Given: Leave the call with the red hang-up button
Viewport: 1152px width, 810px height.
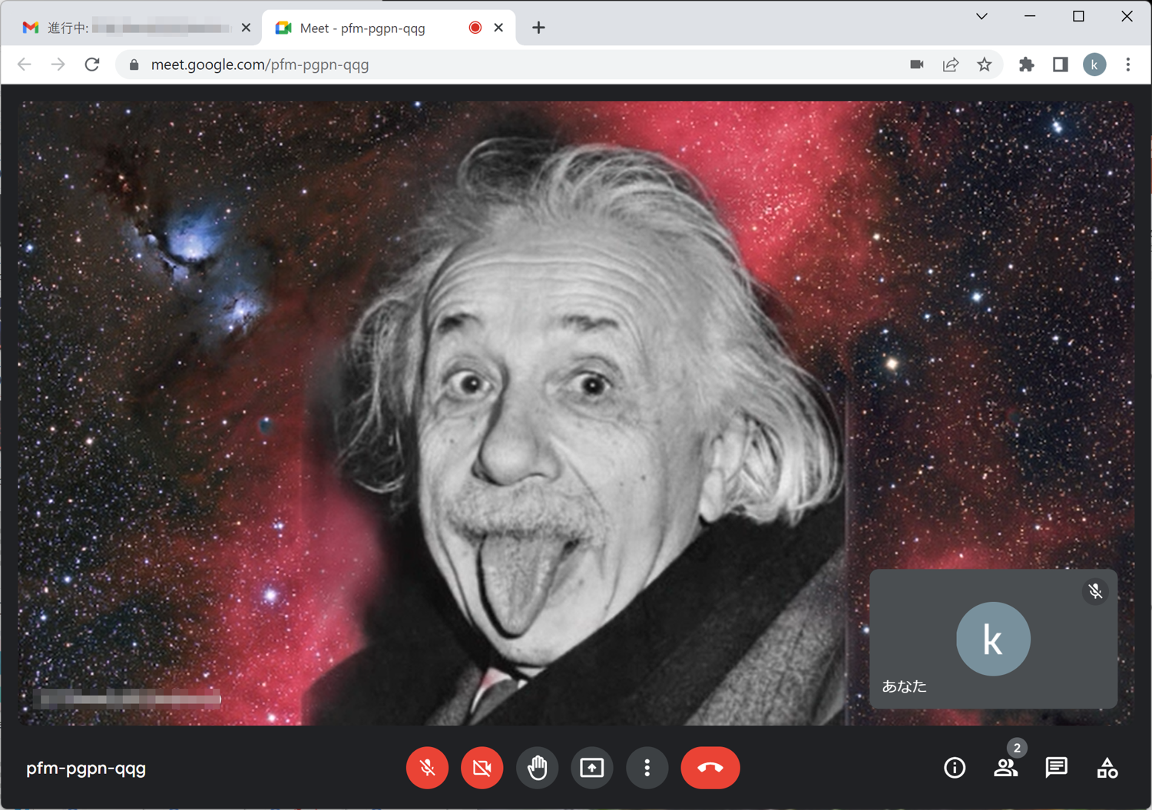Looking at the screenshot, I should [x=710, y=767].
